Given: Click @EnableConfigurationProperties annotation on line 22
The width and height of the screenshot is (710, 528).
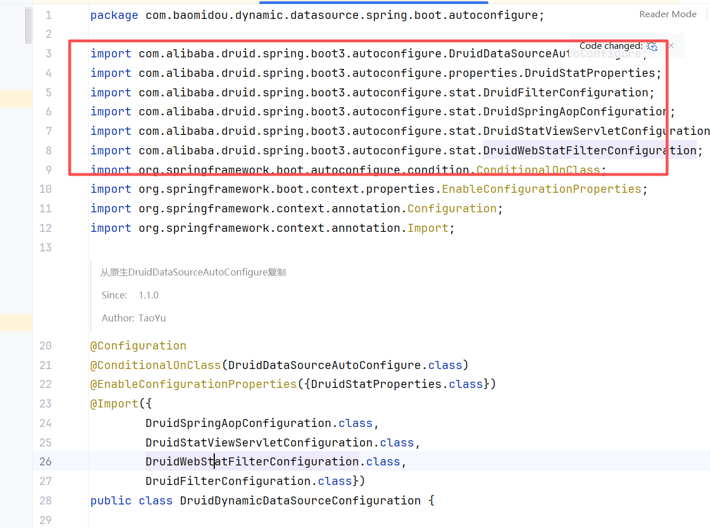Looking at the screenshot, I should coord(194,384).
